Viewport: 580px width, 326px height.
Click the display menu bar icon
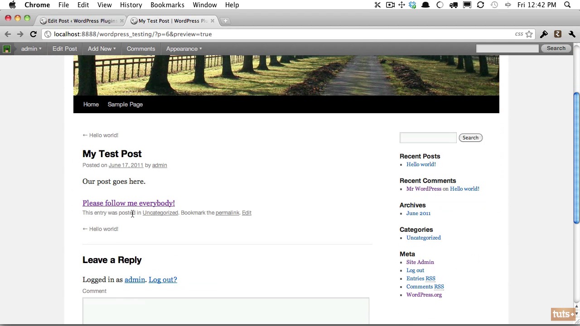467,5
